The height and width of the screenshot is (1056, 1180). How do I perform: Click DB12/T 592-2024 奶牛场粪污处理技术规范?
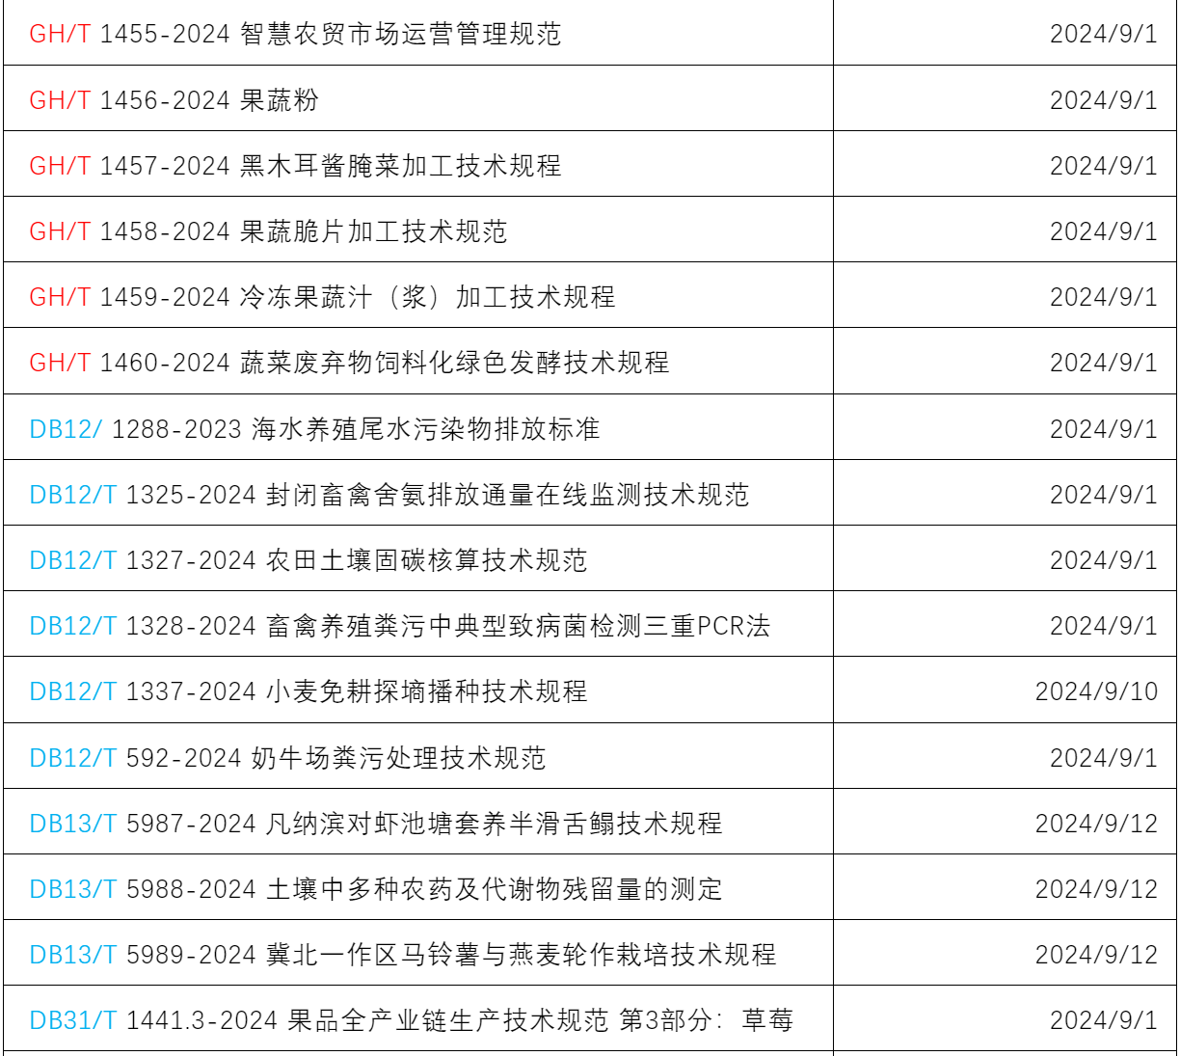(287, 758)
